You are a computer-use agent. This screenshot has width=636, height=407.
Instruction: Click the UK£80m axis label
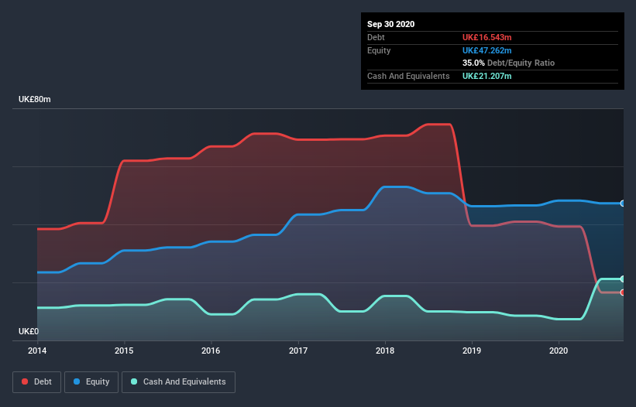(x=35, y=99)
